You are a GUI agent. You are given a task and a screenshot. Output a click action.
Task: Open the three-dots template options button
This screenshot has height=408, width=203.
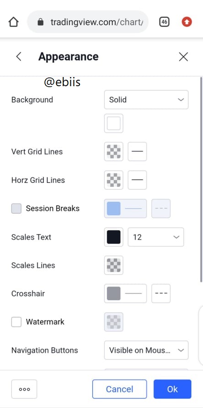24,389
